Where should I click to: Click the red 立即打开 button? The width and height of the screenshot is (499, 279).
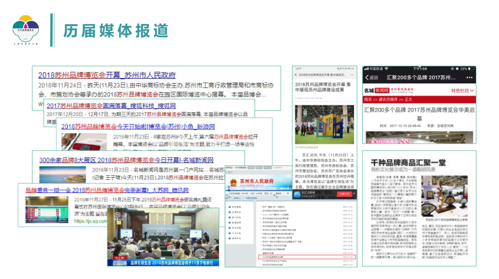[x=344, y=194]
